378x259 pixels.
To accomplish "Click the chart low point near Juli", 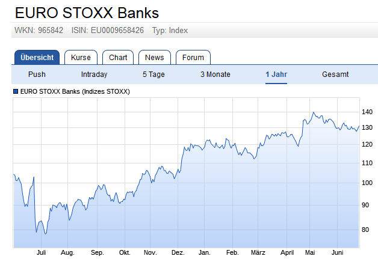I will (45, 234).
